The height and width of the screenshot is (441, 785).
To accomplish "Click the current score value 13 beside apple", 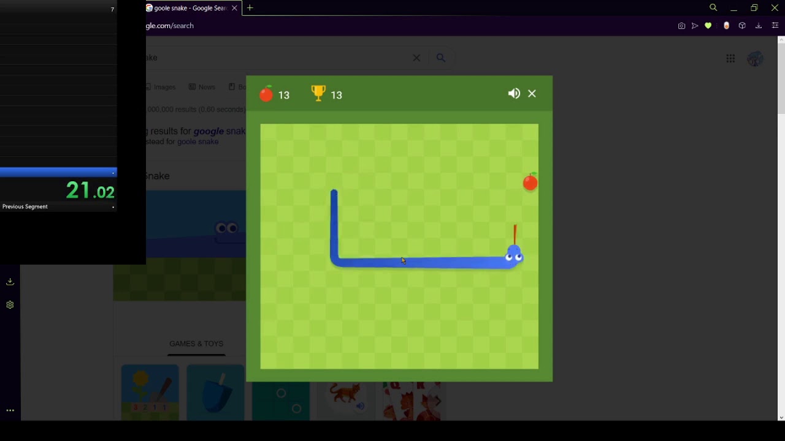I will pos(283,95).
